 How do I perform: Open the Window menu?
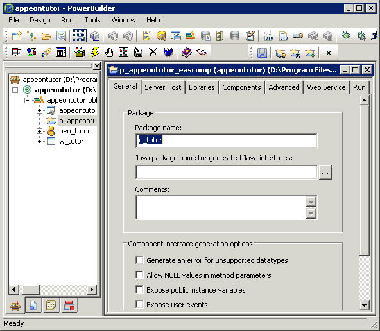(x=123, y=20)
